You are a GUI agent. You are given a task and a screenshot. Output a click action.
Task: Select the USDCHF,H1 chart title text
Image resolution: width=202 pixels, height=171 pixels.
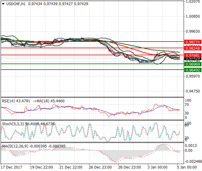pyautogui.click(x=16, y=4)
